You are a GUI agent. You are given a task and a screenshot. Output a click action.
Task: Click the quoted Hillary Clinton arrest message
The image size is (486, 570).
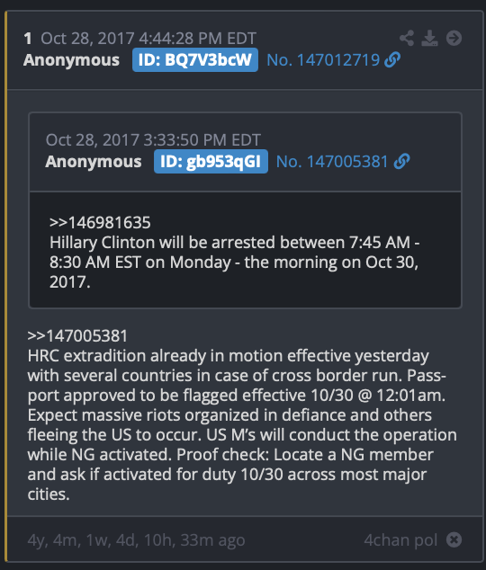pos(235,263)
